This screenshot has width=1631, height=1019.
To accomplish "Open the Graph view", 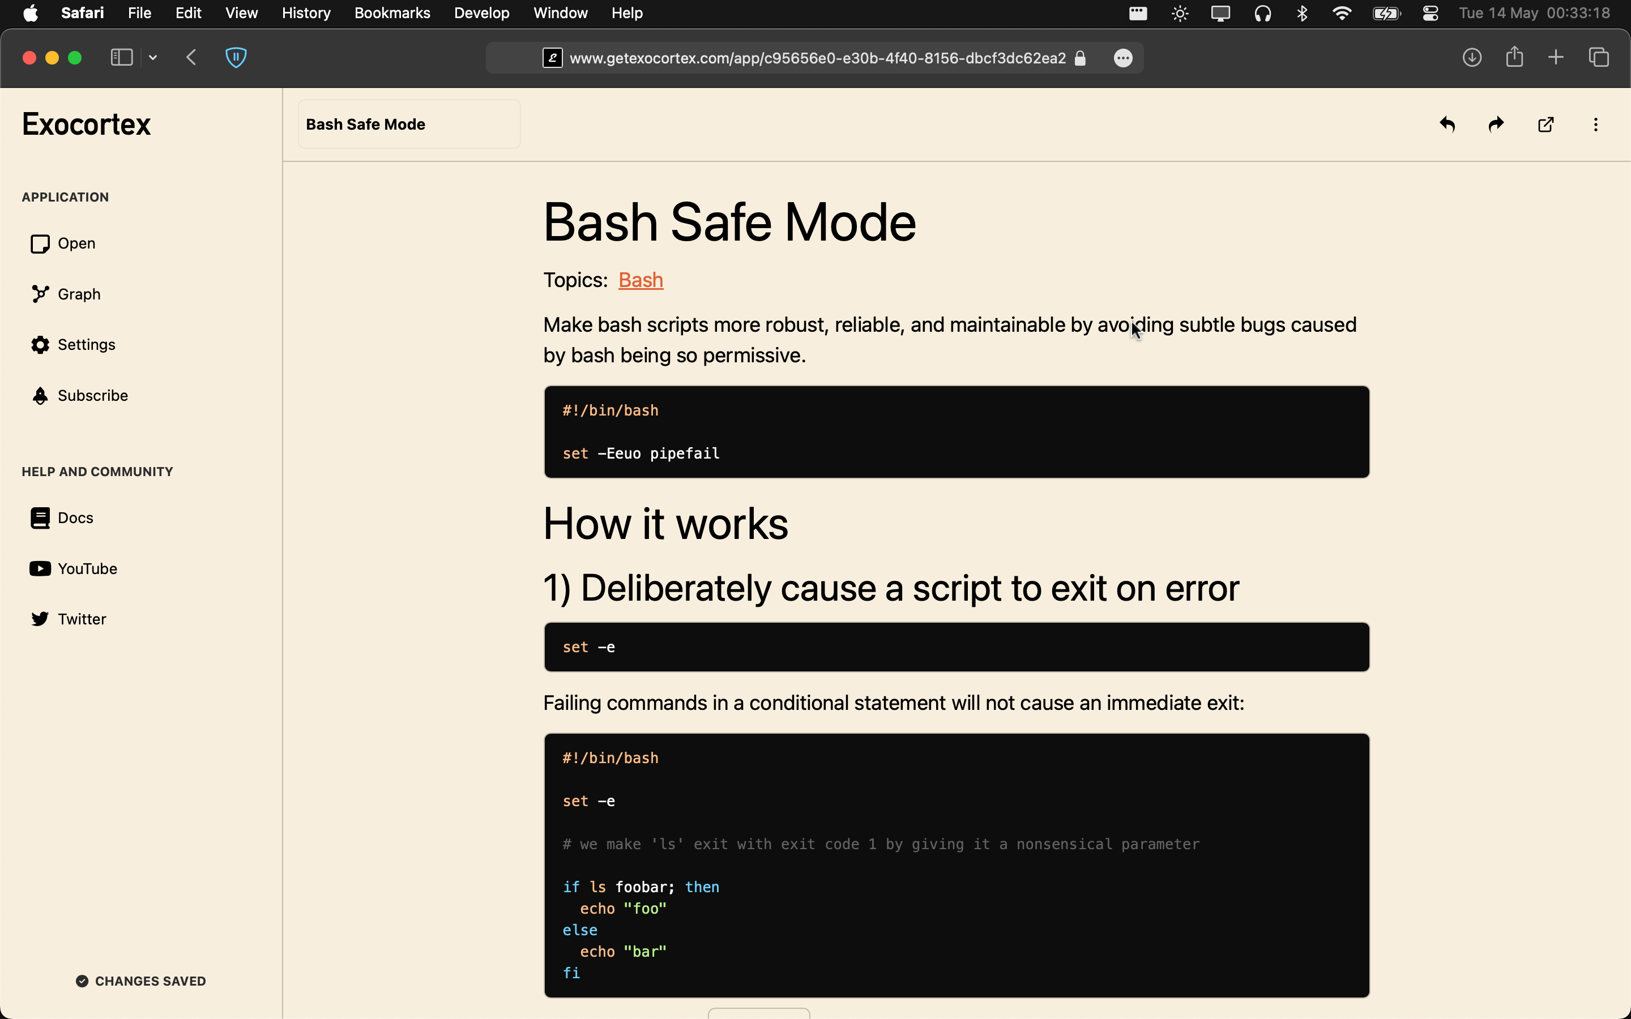I will [65, 294].
